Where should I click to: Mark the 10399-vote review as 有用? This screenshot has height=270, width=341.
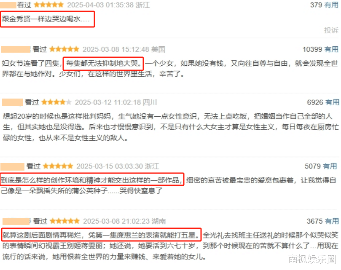331,49
